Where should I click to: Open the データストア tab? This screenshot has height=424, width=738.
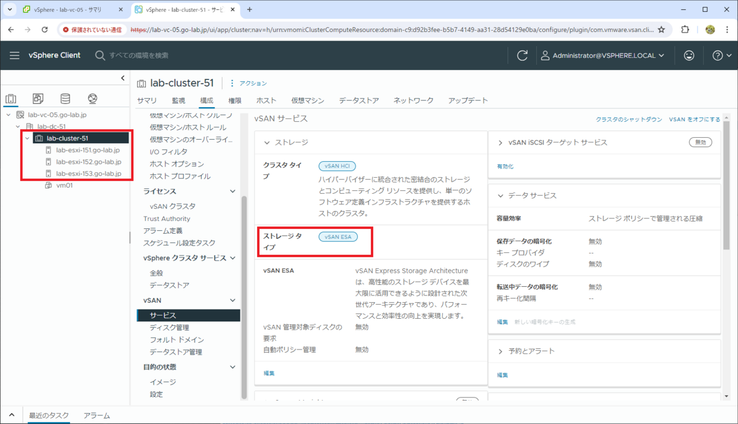[x=359, y=100]
